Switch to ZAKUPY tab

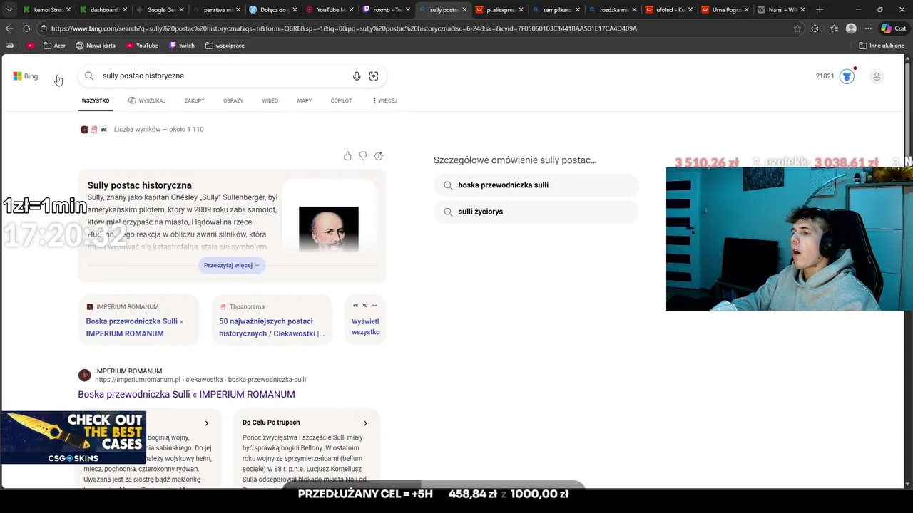[x=195, y=101]
